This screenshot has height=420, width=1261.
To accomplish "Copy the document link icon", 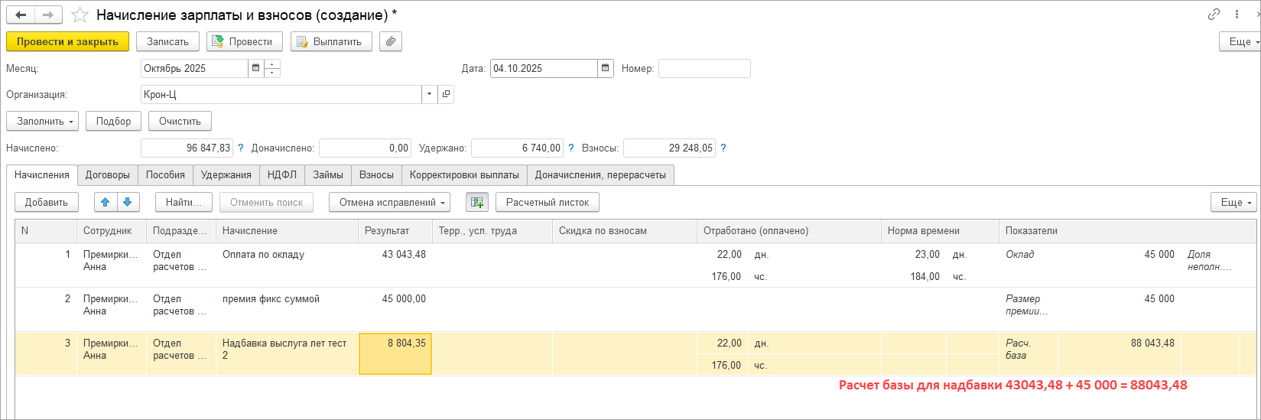I will [1214, 15].
